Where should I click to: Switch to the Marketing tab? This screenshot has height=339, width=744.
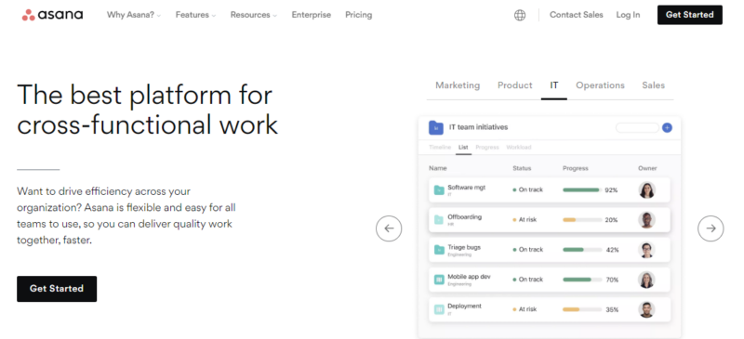point(458,85)
